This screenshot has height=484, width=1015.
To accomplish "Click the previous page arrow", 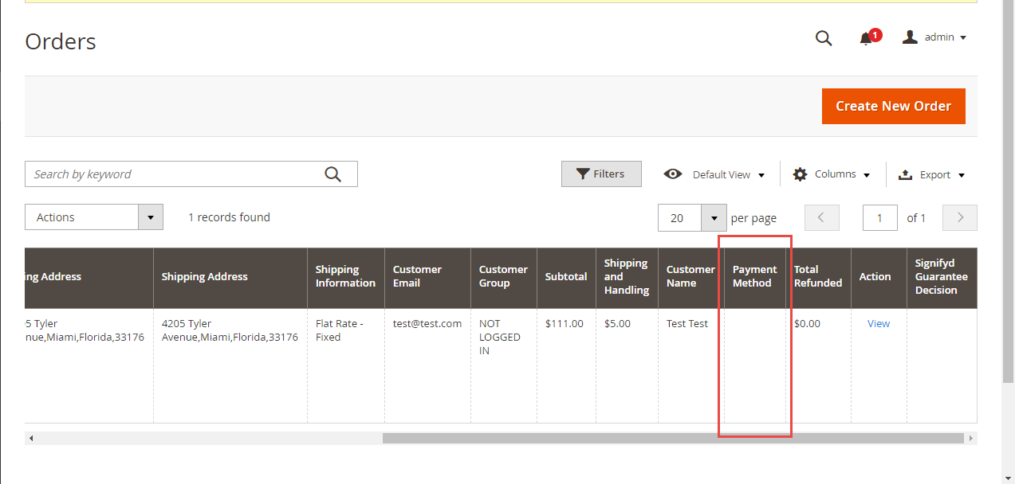I will [821, 217].
